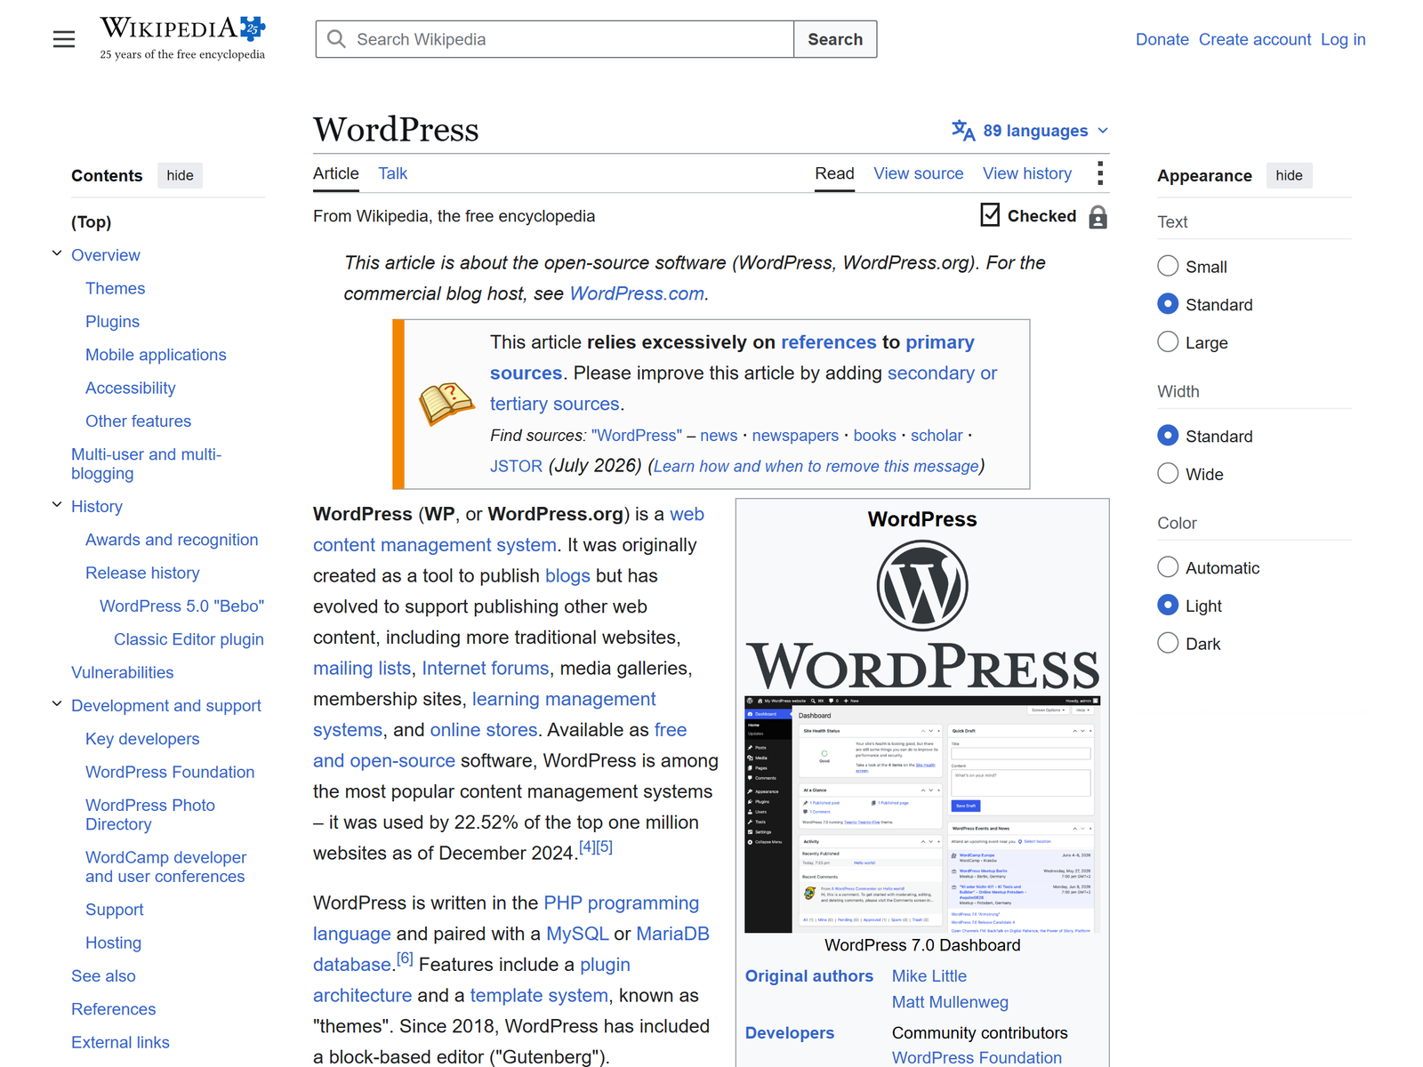The width and height of the screenshot is (1423, 1067).
Task: Open the View history tab
Action: (x=1027, y=173)
